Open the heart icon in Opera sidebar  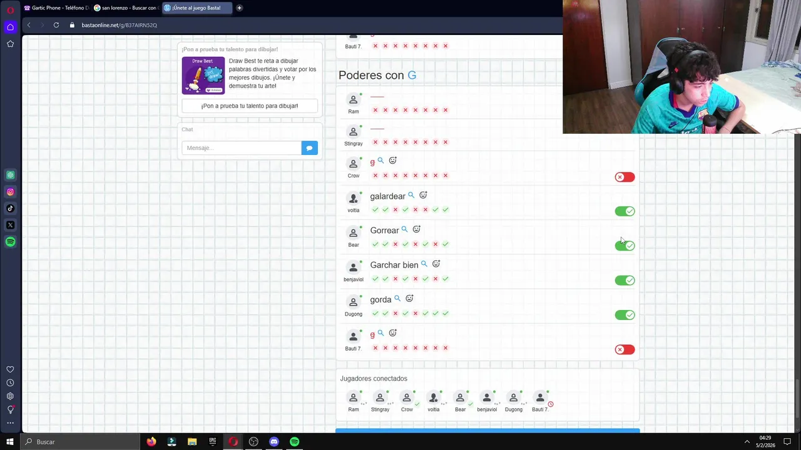click(10, 369)
